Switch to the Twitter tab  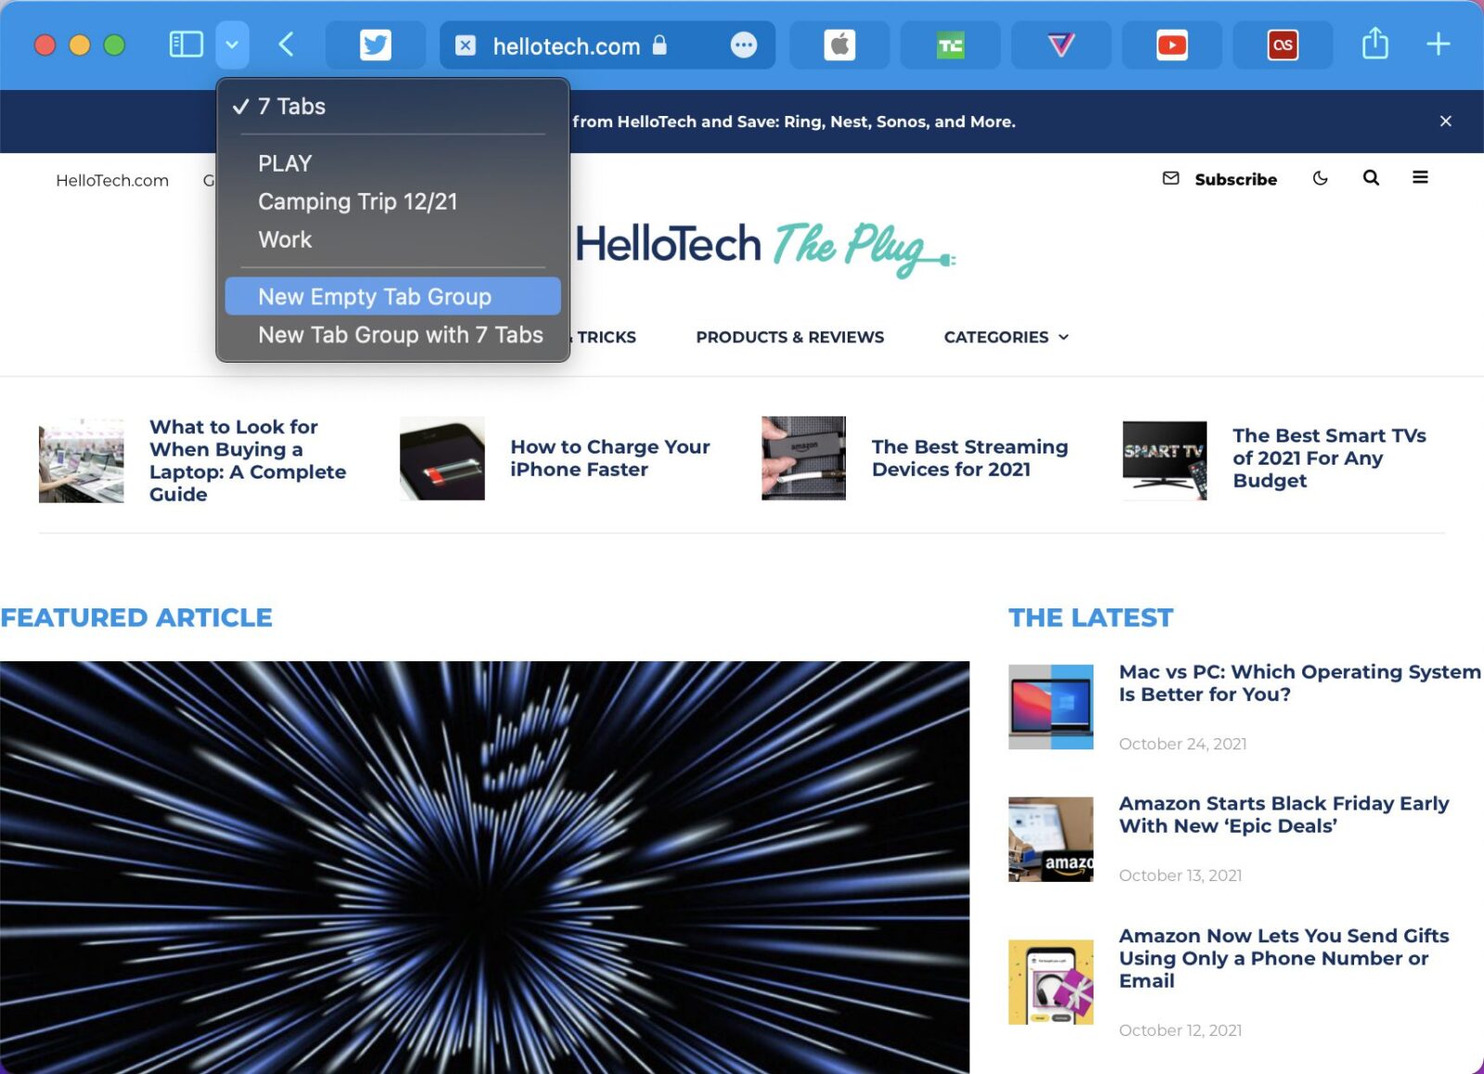pyautogui.click(x=376, y=45)
